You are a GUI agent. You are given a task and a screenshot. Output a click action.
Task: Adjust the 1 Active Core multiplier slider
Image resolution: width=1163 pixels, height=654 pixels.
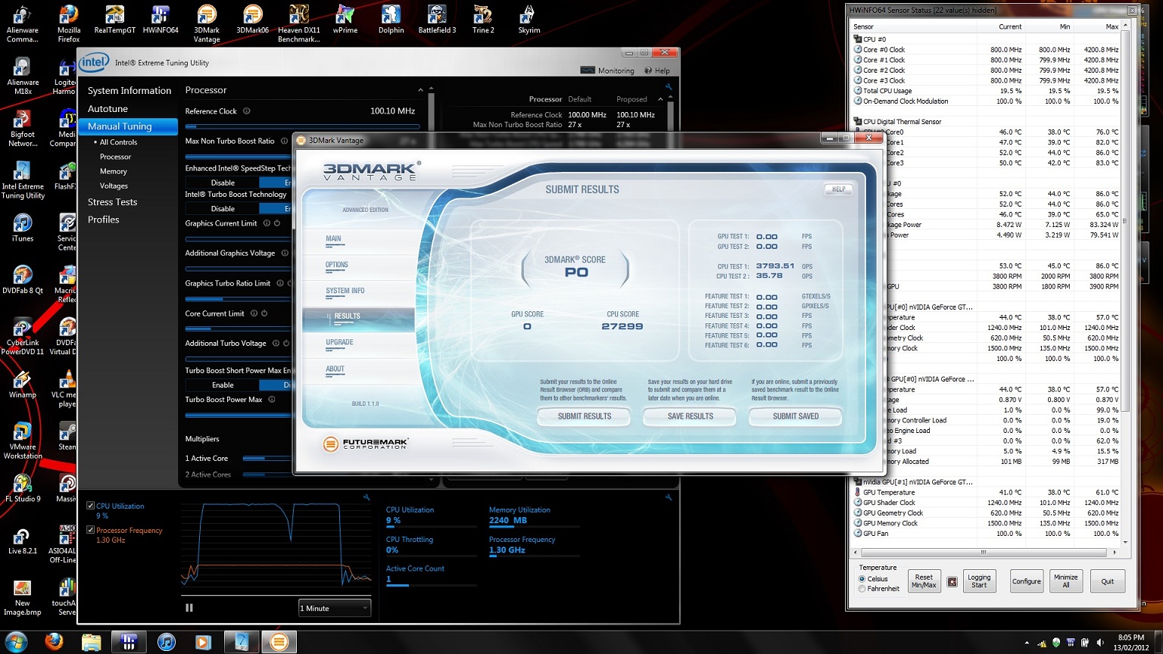(267, 458)
